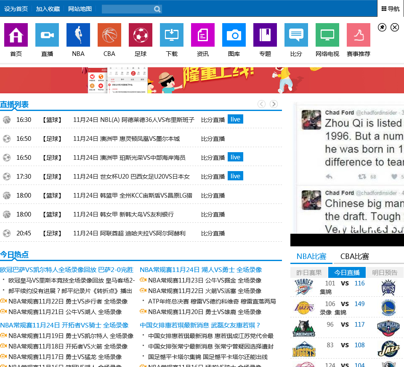Click the New Orleans Pelicans logo
This screenshot has height=367, width=404.
click(x=388, y=329)
